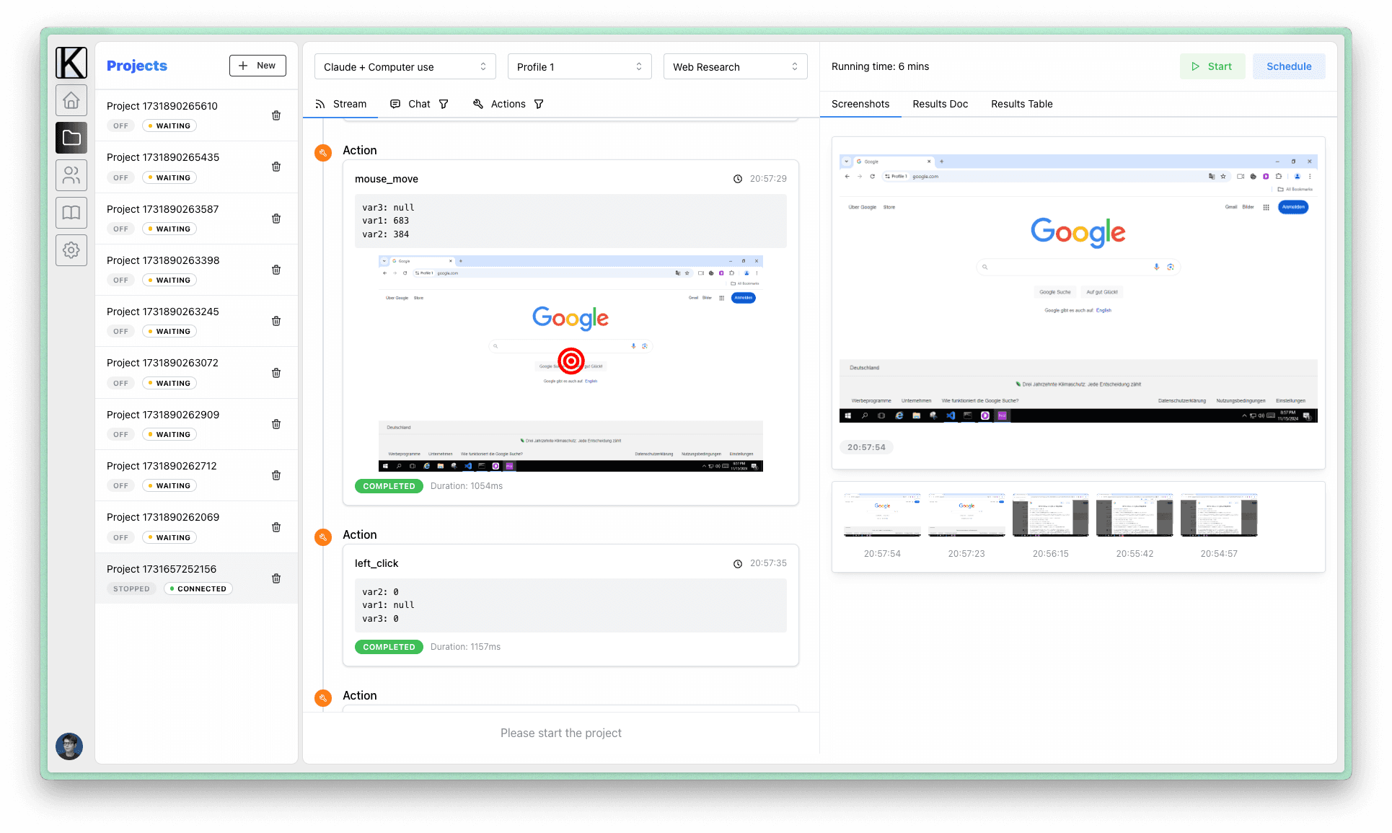The image size is (1392, 833).
Task: Toggle OFF switch for Project 1731890265610
Action: pyautogui.click(x=120, y=125)
